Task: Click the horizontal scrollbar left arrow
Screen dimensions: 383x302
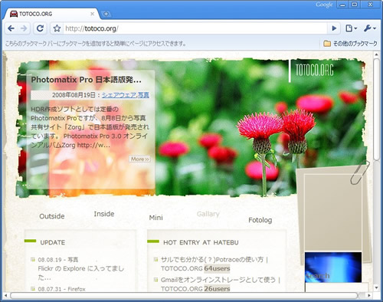Action: 5,296
